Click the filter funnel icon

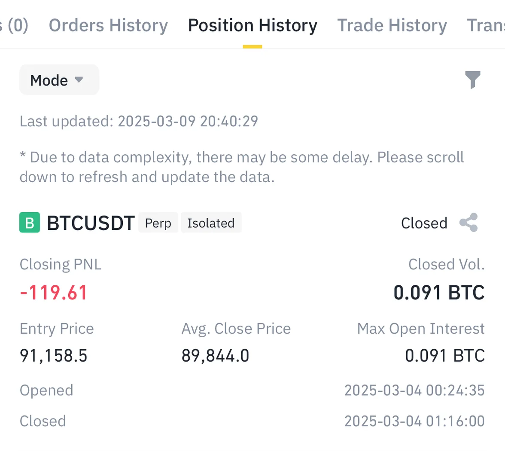pos(472,80)
